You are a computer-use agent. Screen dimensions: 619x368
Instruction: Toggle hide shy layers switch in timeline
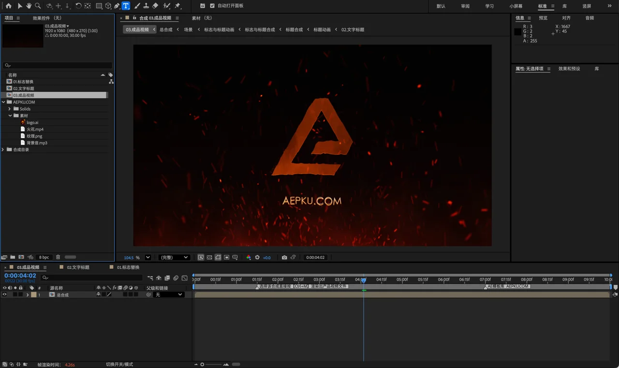(158, 278)
